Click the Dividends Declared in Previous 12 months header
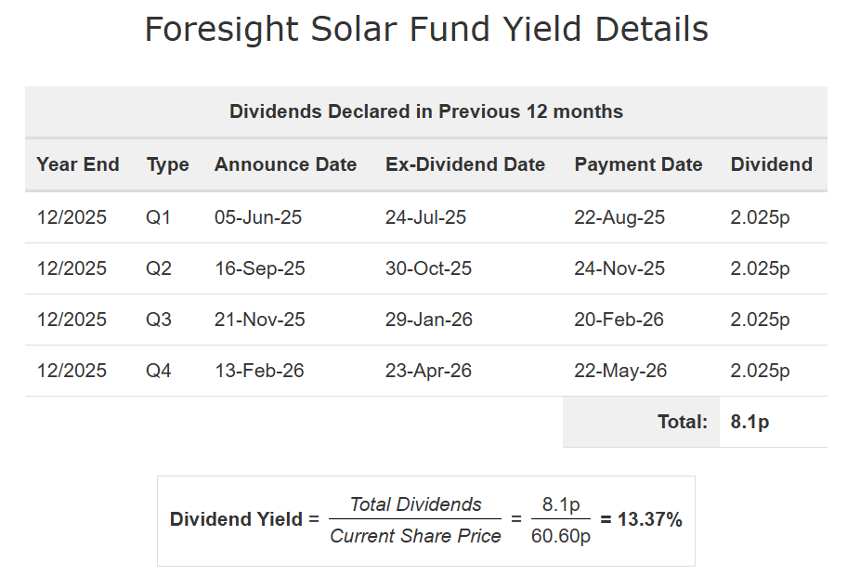 pos(426,111)
